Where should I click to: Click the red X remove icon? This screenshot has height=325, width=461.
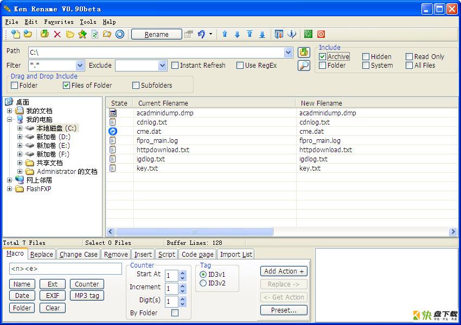57,34
